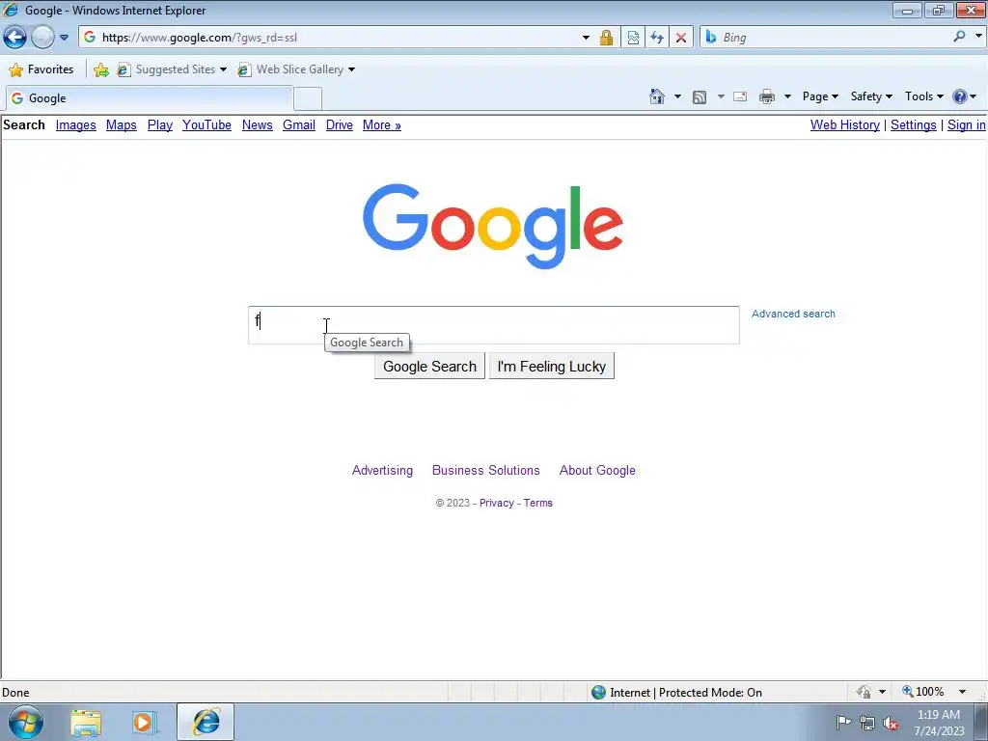Viewport: 988px width, 741px height.
Task: Open Windows Explorer from the taskbar
Action: pyautogui.click(x=86, y=722)
